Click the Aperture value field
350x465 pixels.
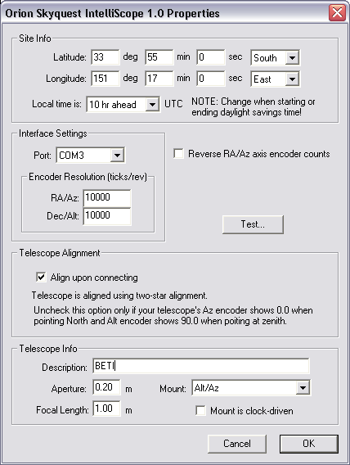click(106, 387)
